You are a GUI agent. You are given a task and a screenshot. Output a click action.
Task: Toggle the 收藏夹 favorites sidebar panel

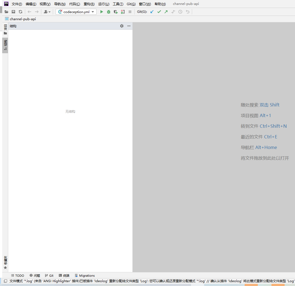tap(5, 262)
